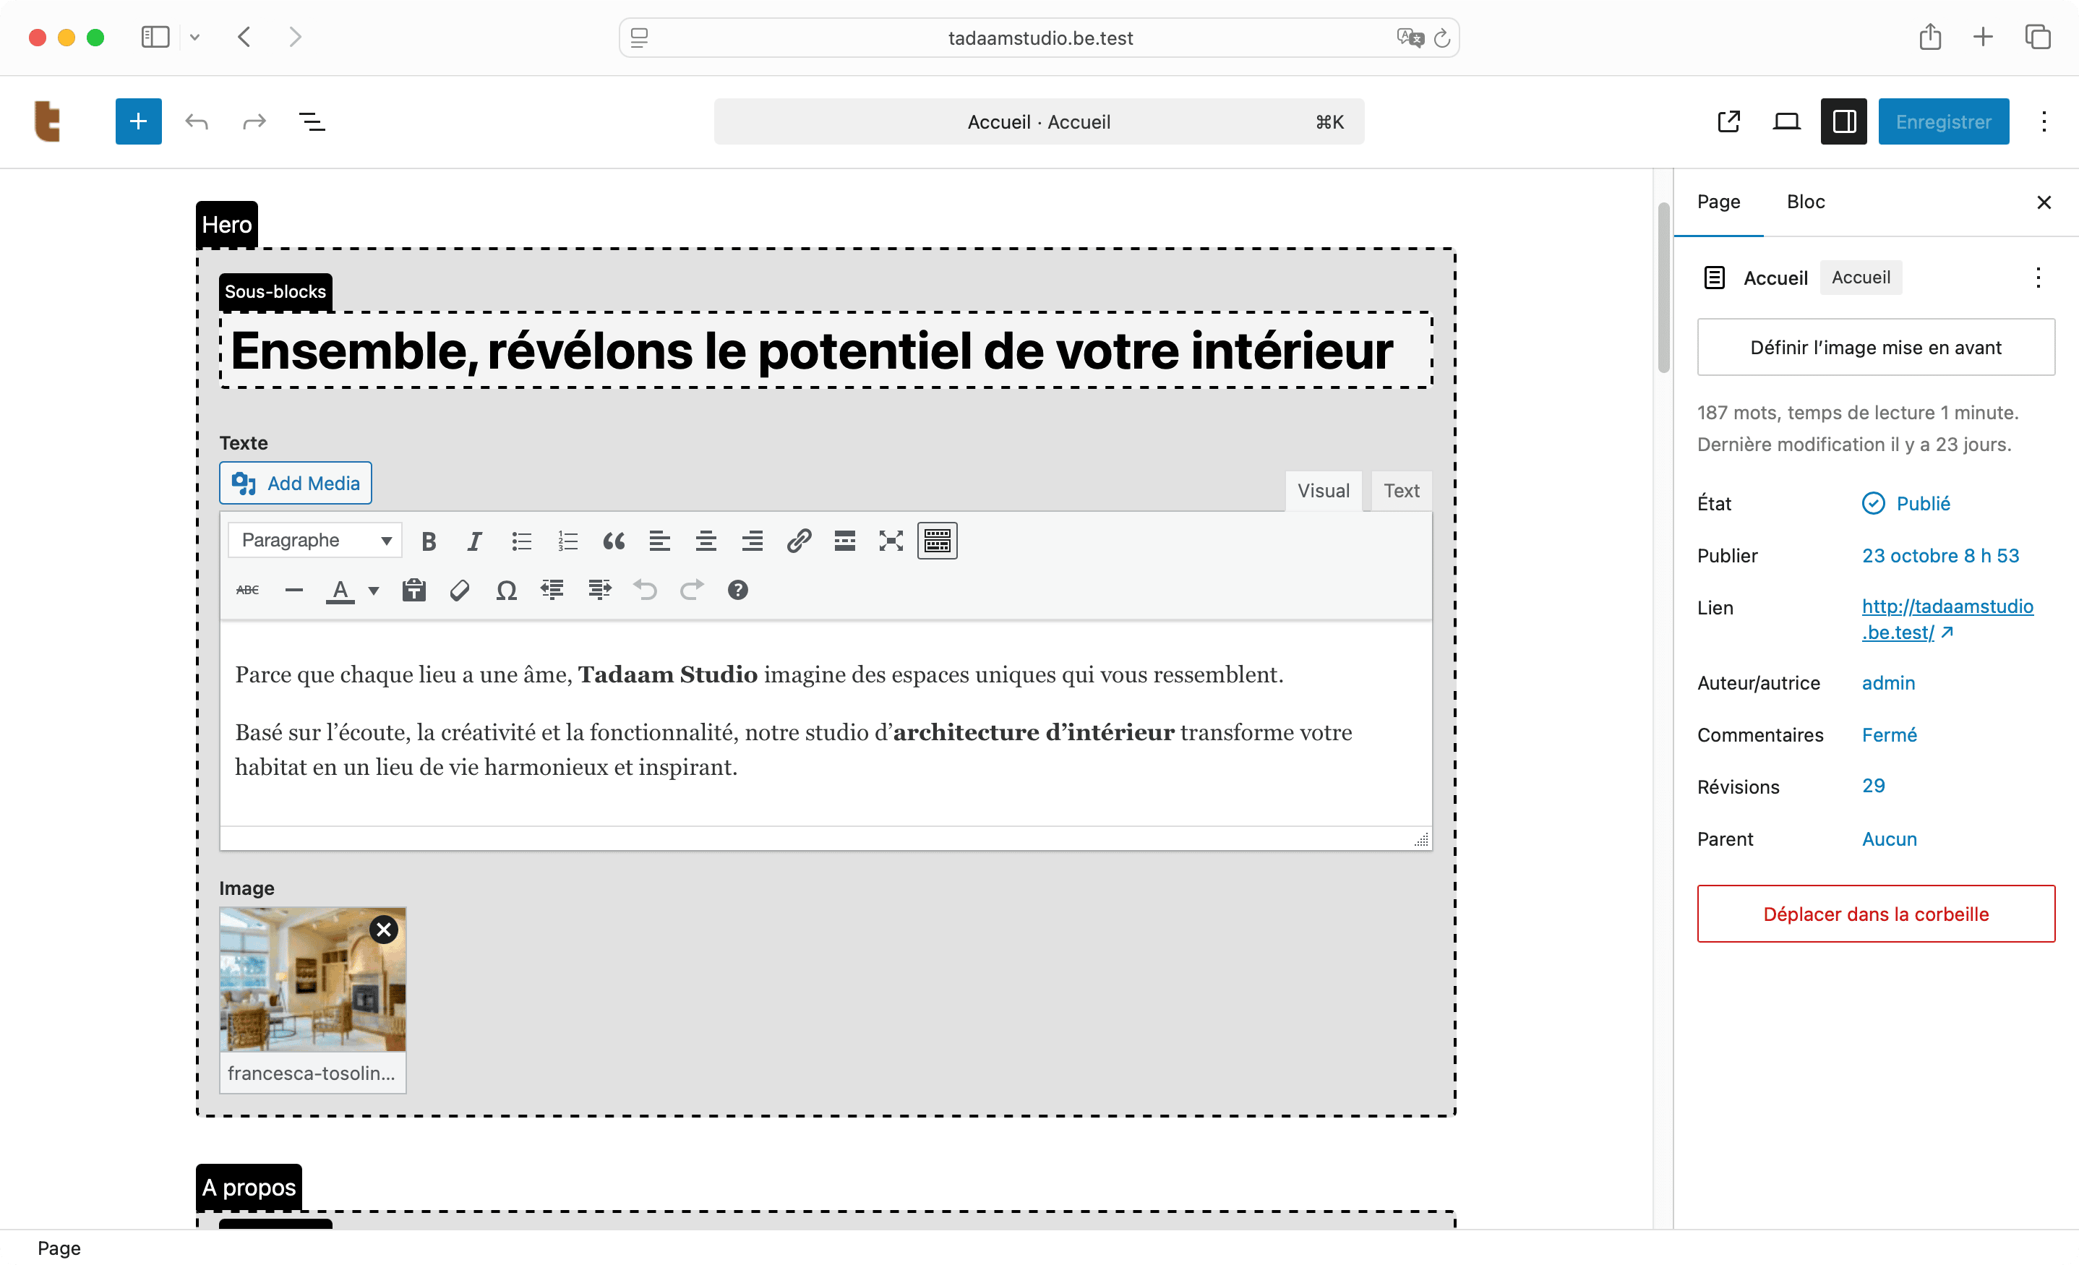Switch to the Text editing mode
Screen dimensions: 2079x1265
1401,490
